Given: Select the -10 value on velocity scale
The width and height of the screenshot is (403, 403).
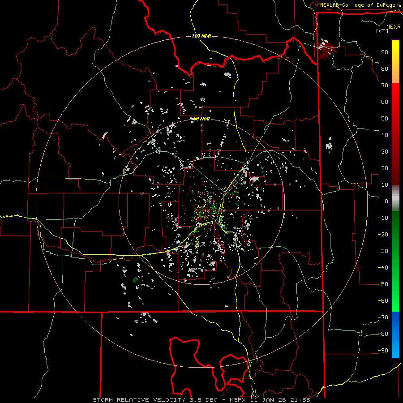Looking at the screenshot, I should 383,218.
